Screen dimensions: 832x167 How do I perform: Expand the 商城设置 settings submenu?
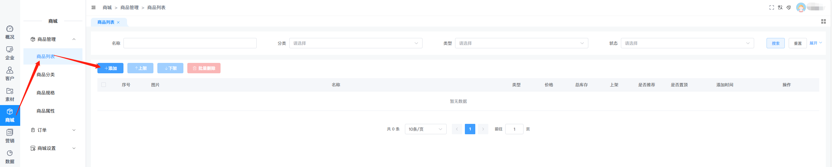[x=53, y=148]
